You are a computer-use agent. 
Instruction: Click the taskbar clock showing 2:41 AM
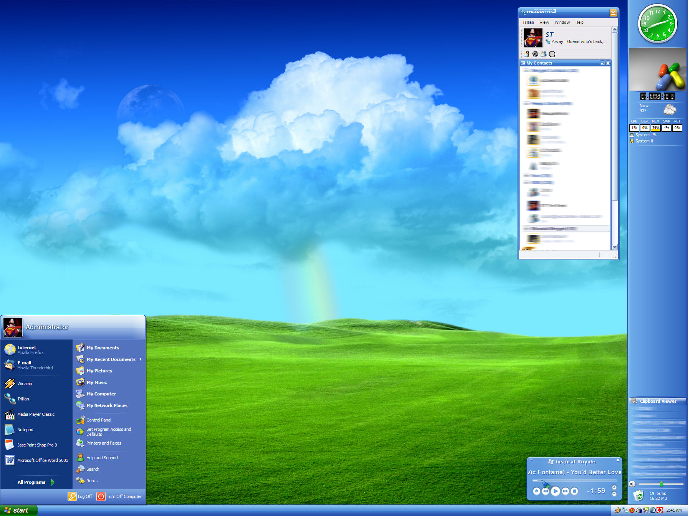674,510
